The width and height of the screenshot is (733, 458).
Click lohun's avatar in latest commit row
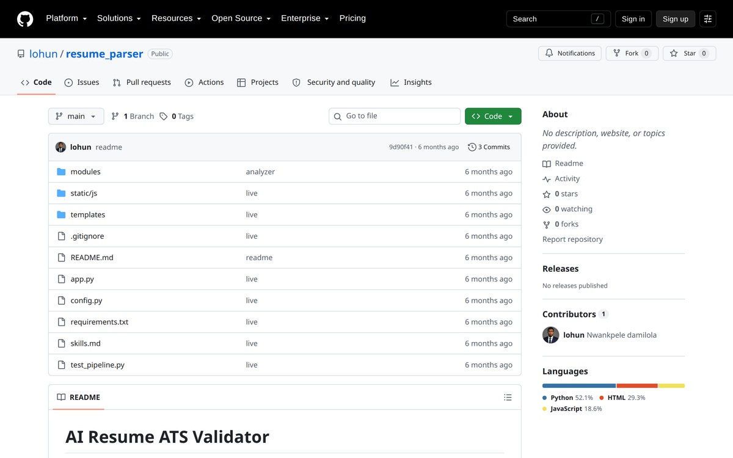click(x=60, y=147)
